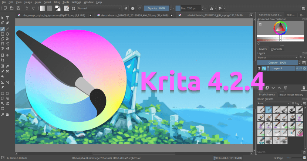Select the Assistant tool
The height and width of the screenshot is (161, 307).
click(x=3, y=82)
